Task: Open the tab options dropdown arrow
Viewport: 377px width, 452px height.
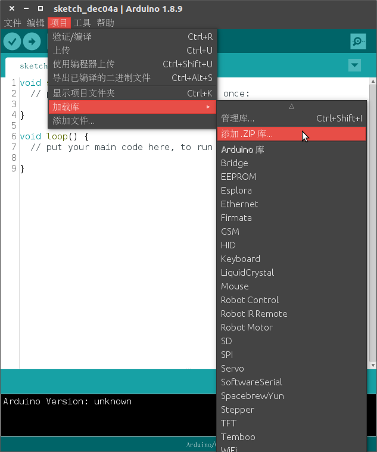Action: (354, 65)
